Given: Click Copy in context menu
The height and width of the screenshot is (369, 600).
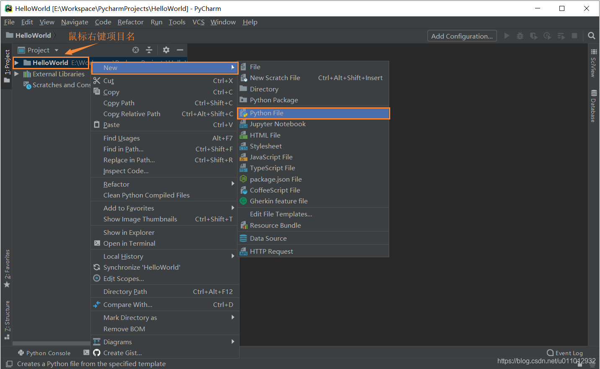Looking at the screenshot, I should click(165, 92).
